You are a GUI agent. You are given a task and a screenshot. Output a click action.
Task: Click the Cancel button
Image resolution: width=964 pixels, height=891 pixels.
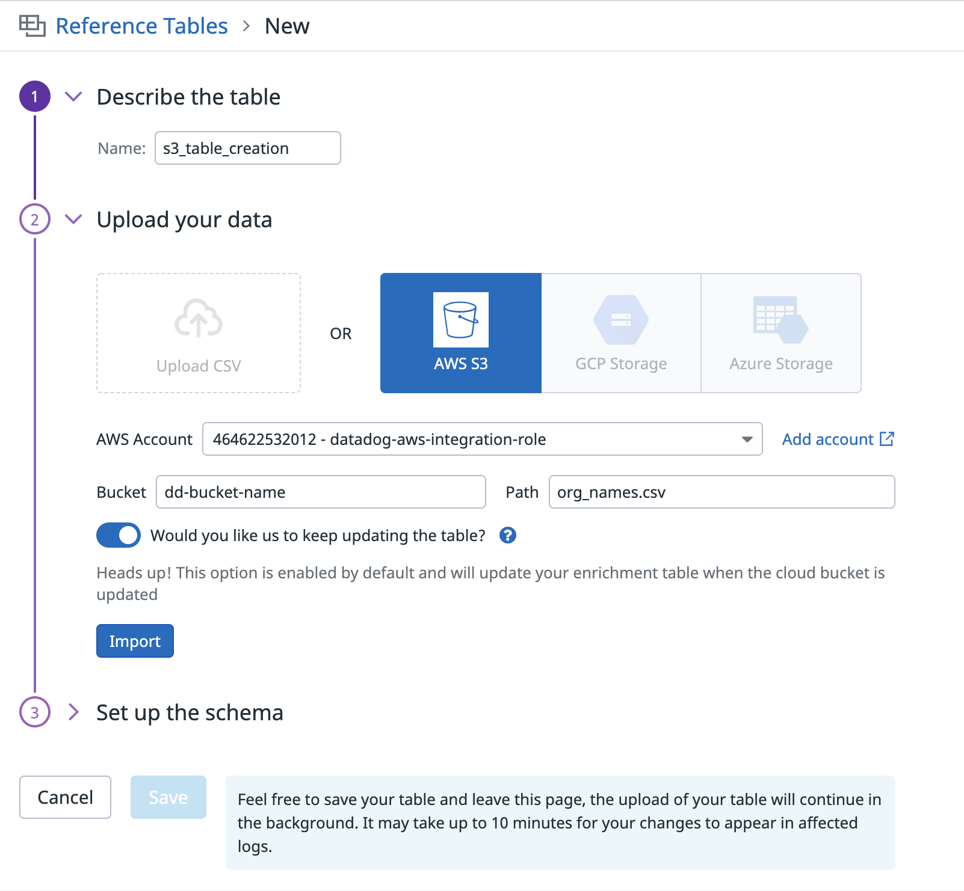(65, 797)
